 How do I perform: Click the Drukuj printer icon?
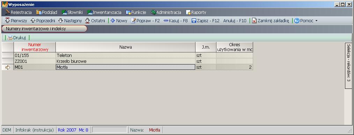pyautogui.click(x=10, y=38)
